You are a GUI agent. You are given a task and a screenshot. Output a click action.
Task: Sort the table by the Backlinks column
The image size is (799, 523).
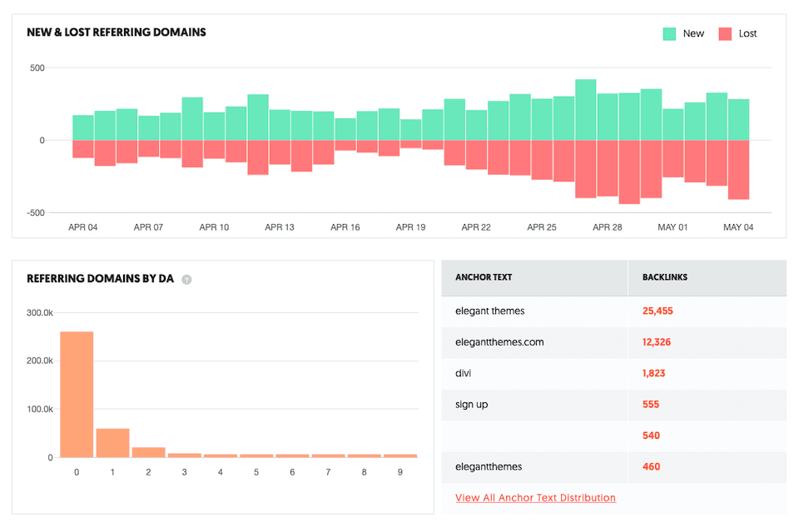click(663, 277)
